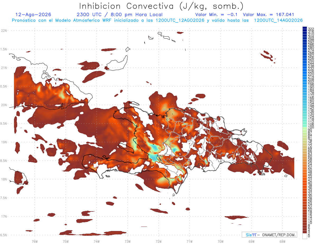This screenshot has height=245, width=317.
Task: Click the '19N' latitude label
Action: (4, 142)
